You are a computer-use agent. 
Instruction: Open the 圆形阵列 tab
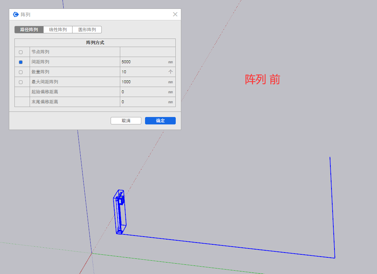87,30
